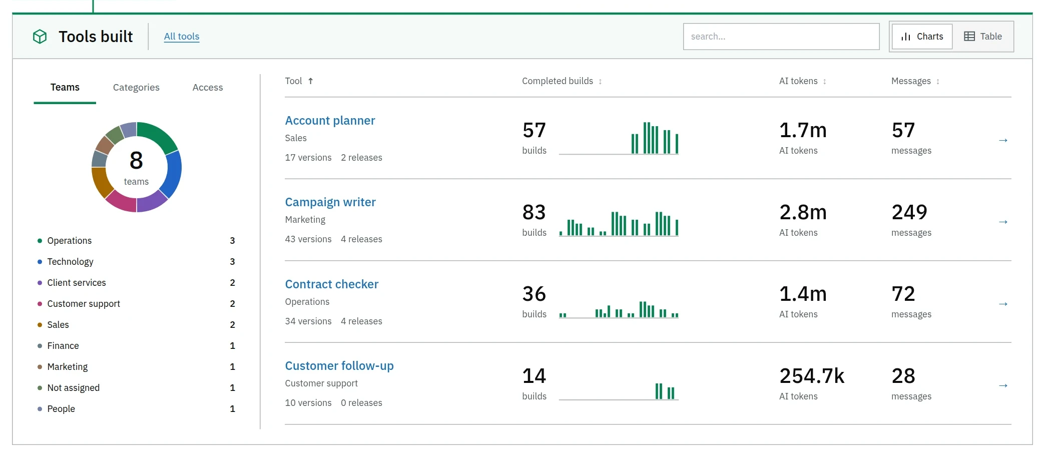Sort by Tool column arrow
1045x457 pixels.
pyautogui.click(x=310, y=81)
